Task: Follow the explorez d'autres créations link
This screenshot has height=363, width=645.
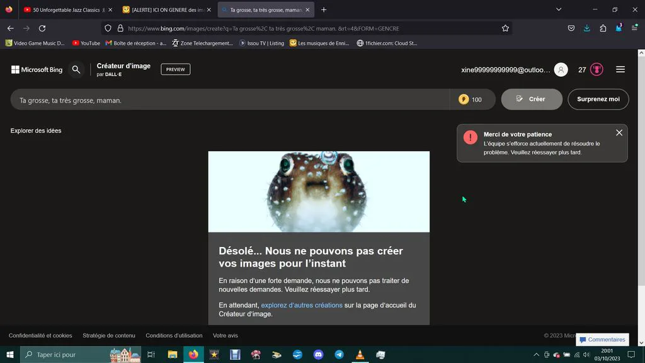Action: click(x=302, y=305)
